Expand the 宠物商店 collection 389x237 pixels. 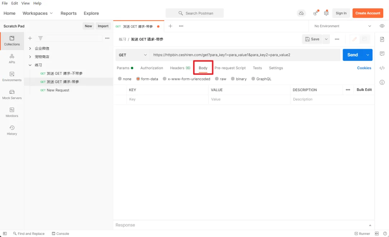point(30,57)
